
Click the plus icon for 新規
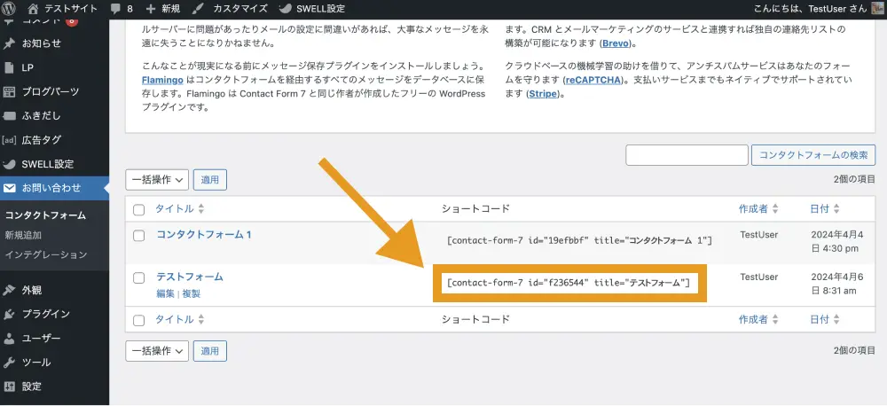coord(151,9)
